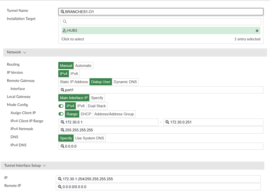Click the magnifier icon beside port1 interface
Screen dimensions: 270x195
pos(62,90)
